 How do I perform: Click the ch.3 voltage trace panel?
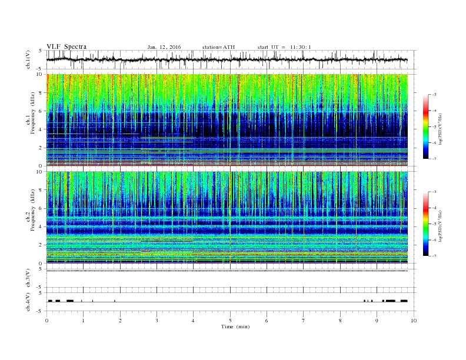(230, 278)
